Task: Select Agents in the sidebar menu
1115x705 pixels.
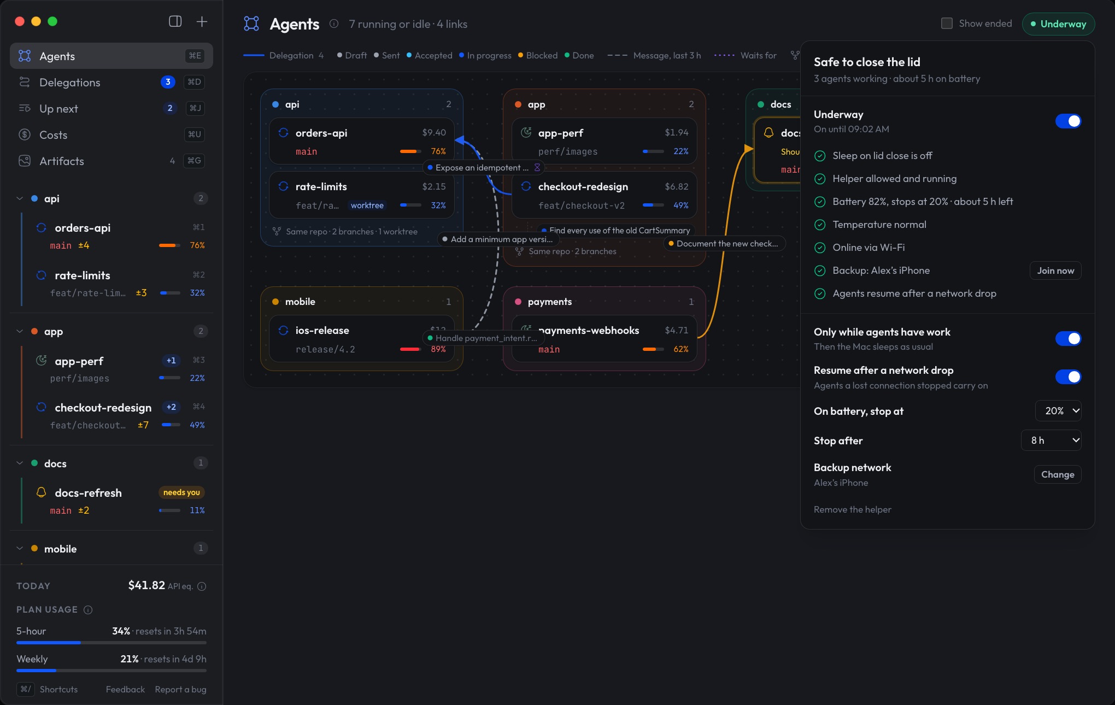Action: point(111,56)
